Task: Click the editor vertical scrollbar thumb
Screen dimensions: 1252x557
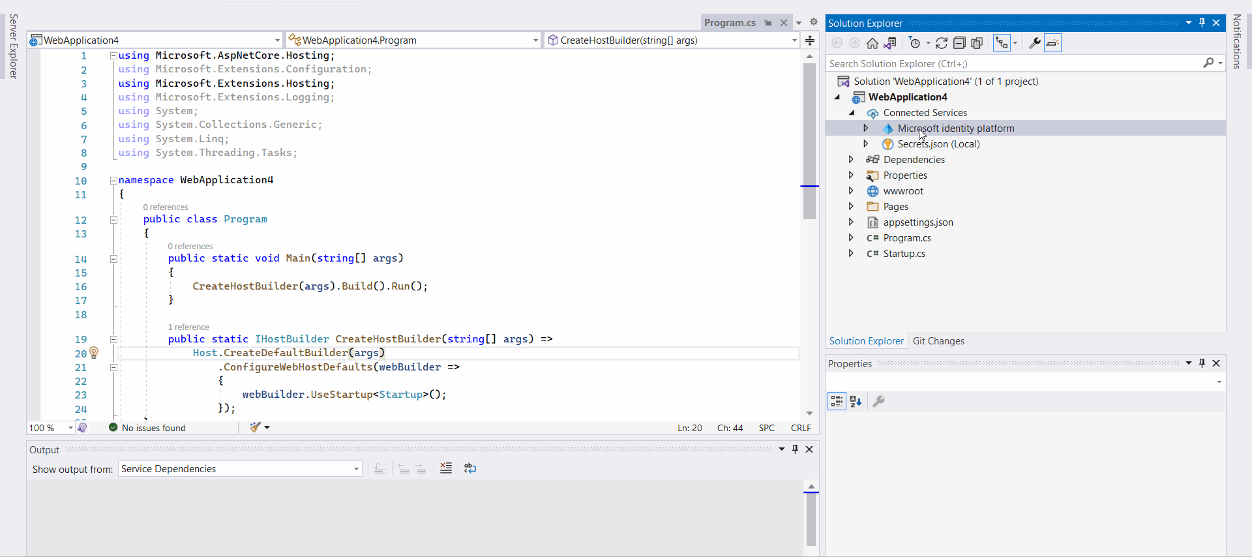Action: click(x=810, y=141)
